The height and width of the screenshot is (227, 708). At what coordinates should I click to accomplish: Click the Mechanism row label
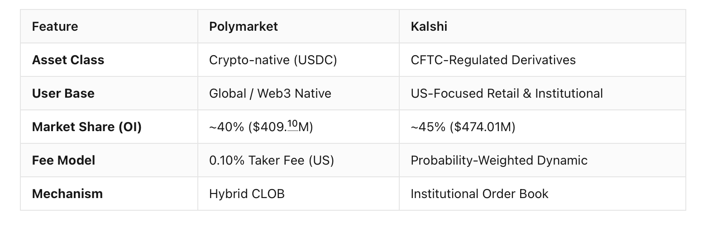pyautogui.click(x=67, y=194)
